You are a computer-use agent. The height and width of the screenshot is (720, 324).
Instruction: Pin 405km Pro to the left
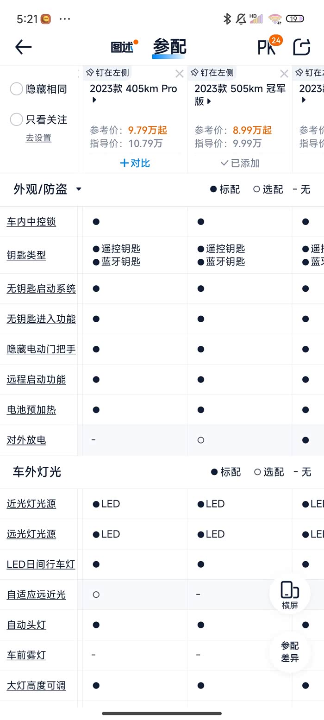(107, 73)
